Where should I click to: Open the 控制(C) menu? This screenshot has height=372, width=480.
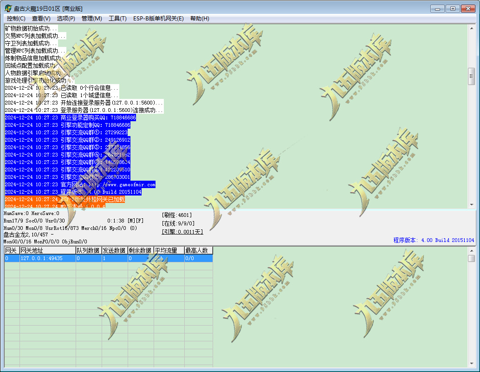pos(16,19)
